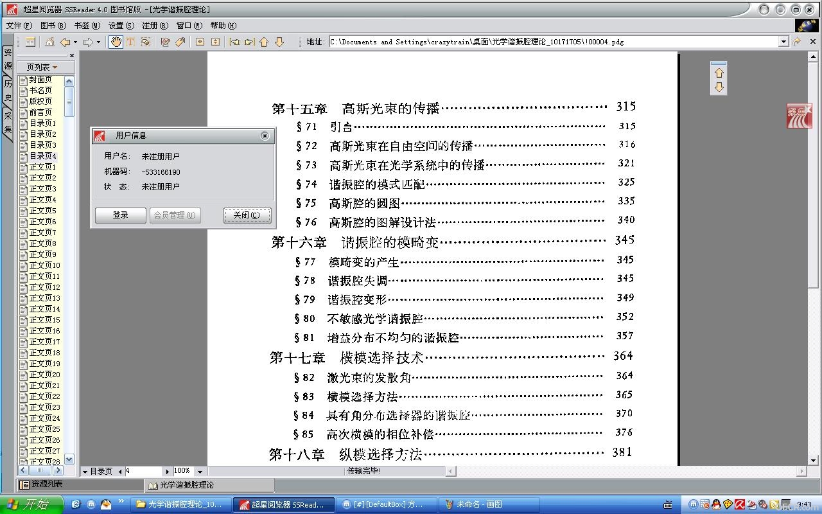822x514 pixels.
Task: Toggle the chapter catalog panel icon in the toolbar
Action: click(x=30, y=42)
